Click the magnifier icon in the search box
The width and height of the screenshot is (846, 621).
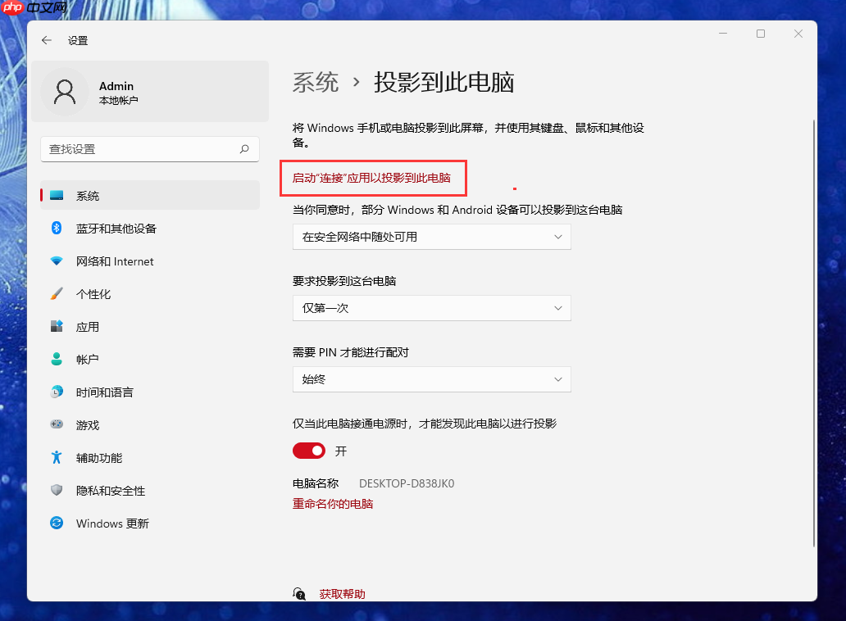[244, 149]
